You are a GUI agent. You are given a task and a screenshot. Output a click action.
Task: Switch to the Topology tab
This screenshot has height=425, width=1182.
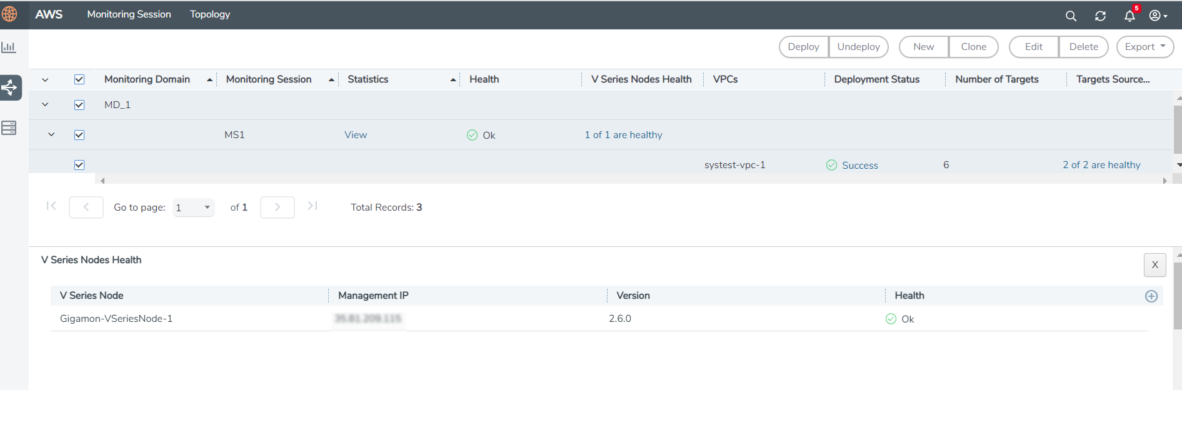pos(210,14)
